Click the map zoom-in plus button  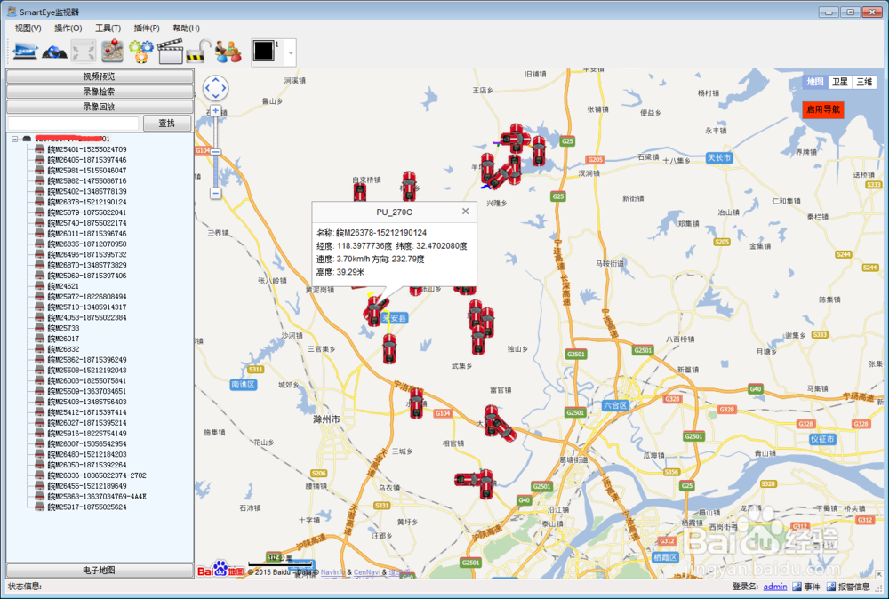pos(215,110)
